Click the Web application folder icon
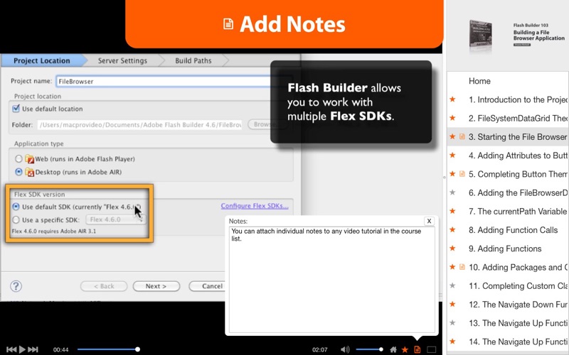The width and height of the screenshot is (569, 355). pos(29,158)
